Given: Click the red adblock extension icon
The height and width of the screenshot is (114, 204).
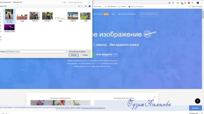Looking at the screenshot, I should (x=189, y=3).
